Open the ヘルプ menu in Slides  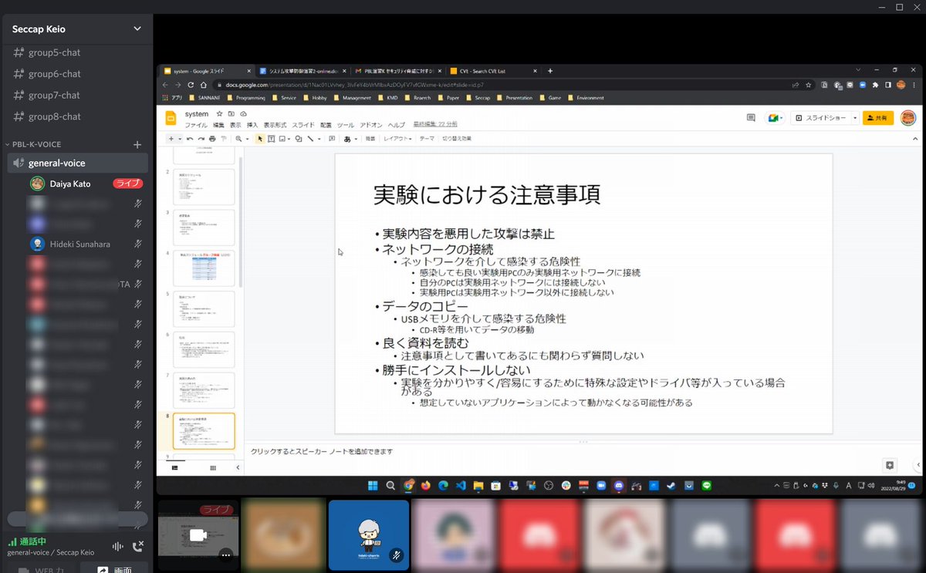click(397, 124)
